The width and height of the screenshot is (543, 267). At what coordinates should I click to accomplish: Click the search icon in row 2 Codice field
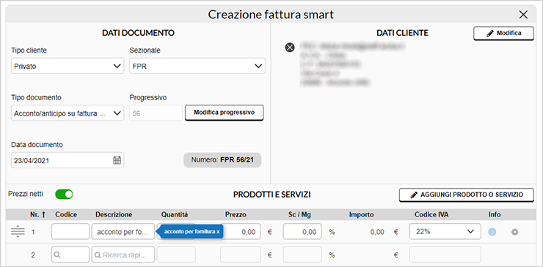coord(57,255)
